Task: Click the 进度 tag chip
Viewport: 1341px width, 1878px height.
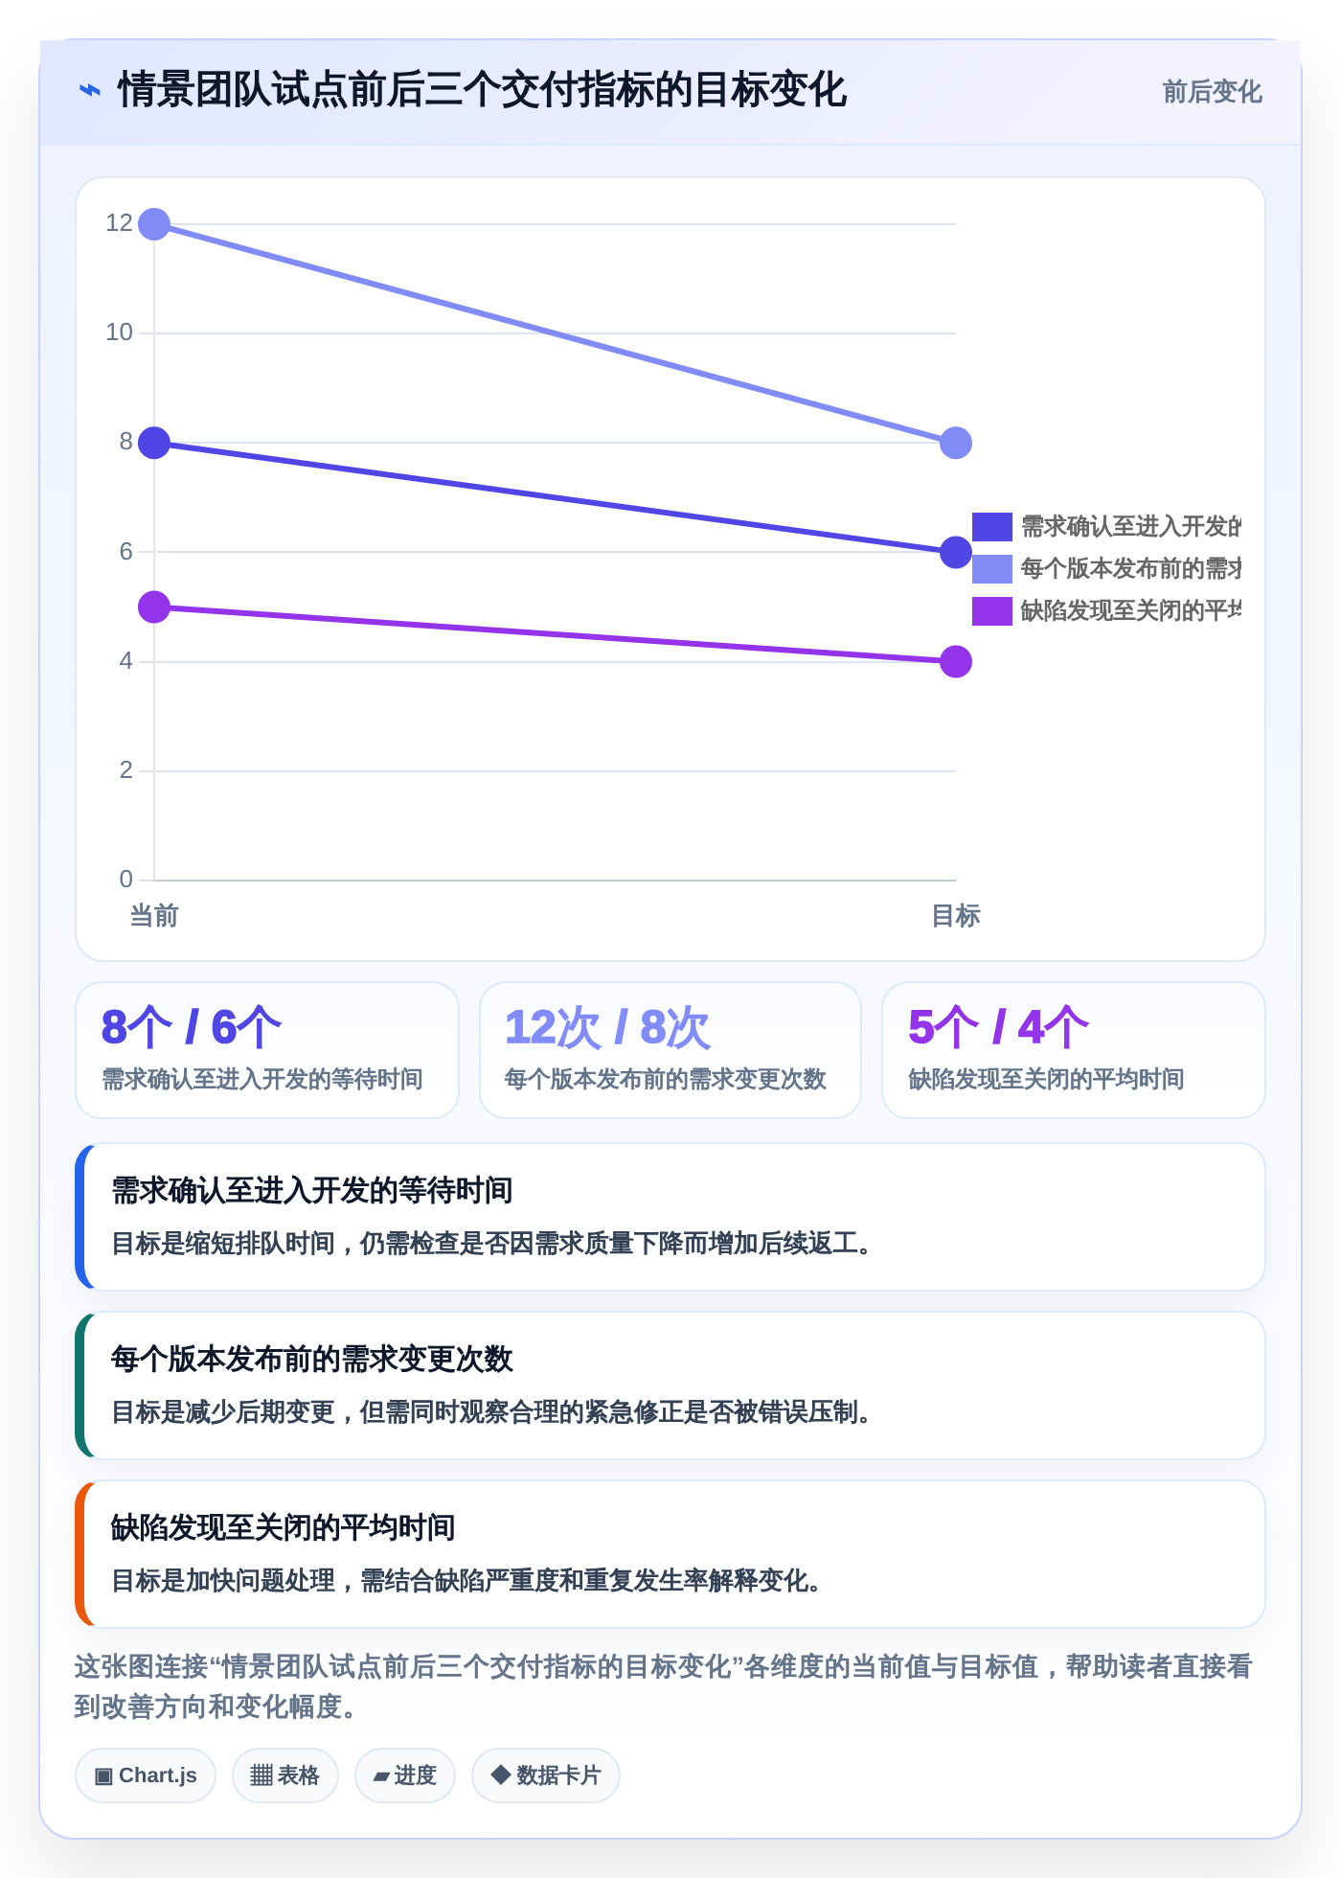Action: coord(405,1775)
